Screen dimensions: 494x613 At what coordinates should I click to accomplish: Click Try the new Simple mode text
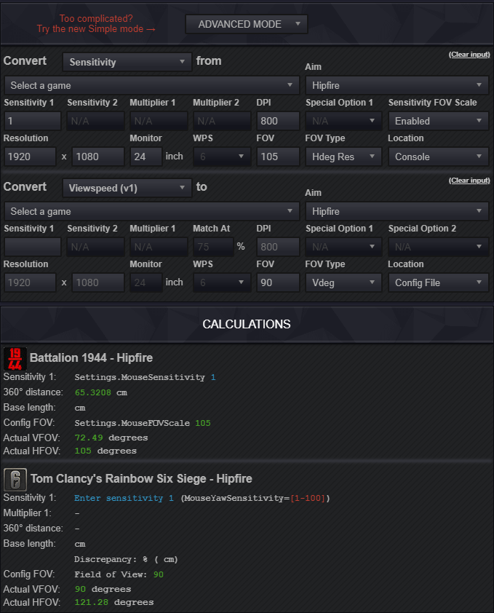96,29
